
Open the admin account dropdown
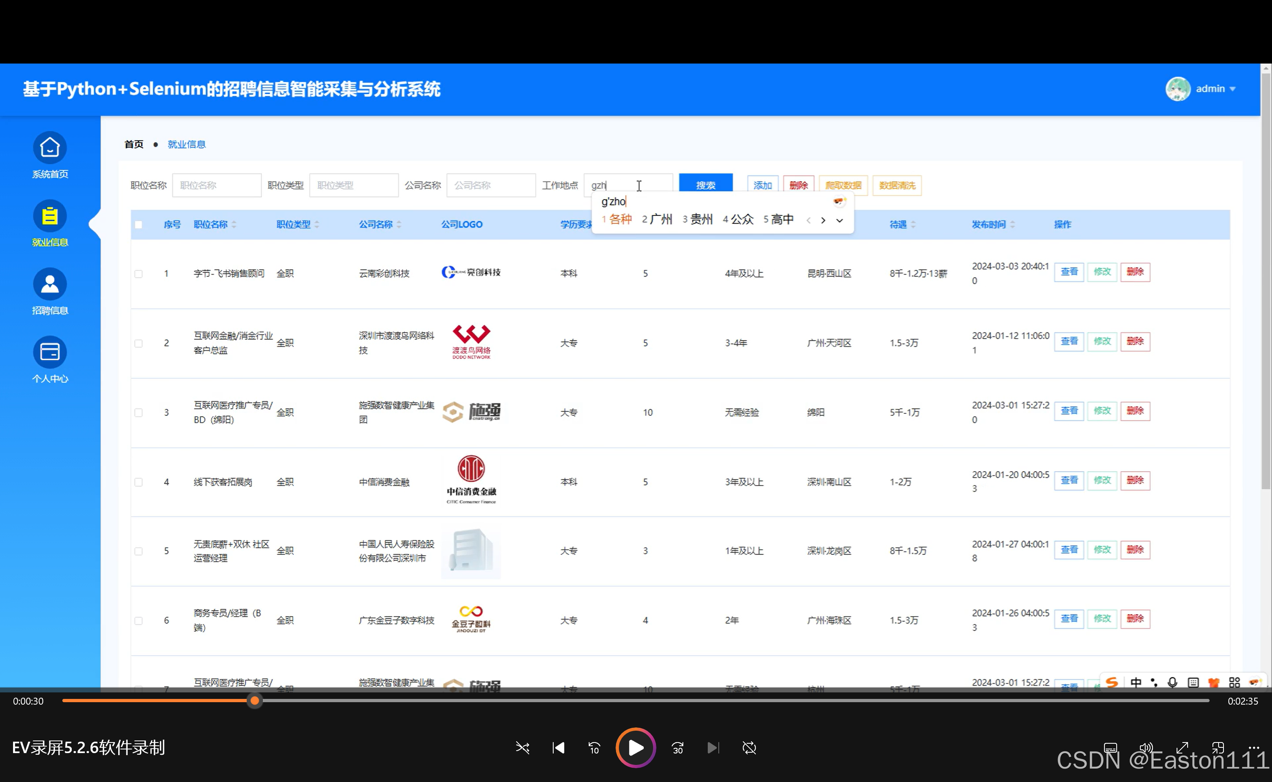pyautogui.click(x=1210, y=88)
